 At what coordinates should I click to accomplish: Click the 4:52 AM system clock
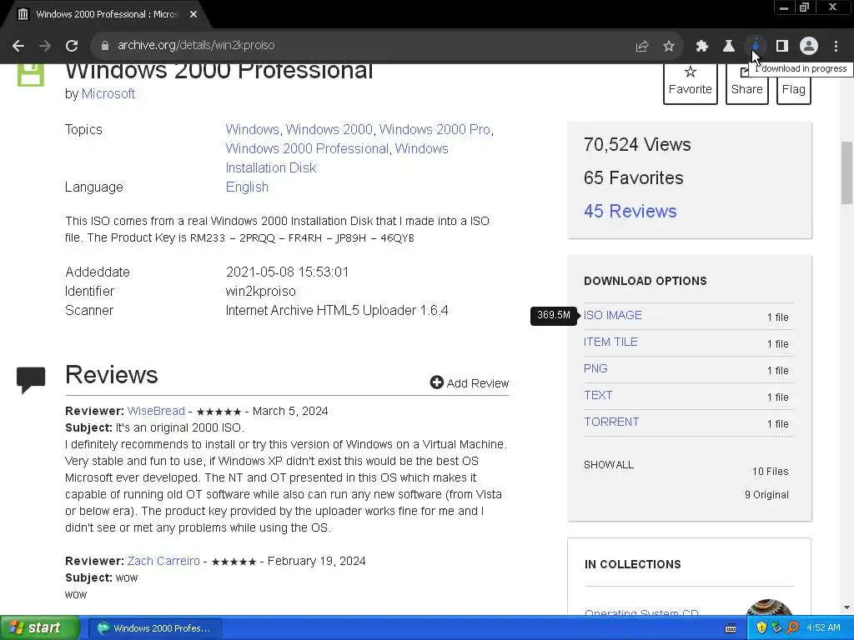click(823, 628)
